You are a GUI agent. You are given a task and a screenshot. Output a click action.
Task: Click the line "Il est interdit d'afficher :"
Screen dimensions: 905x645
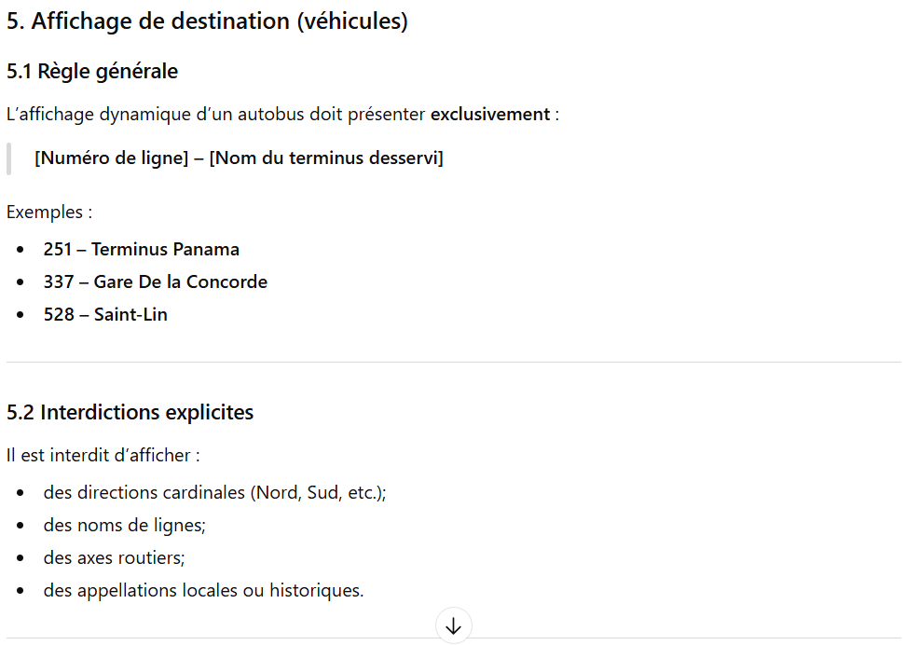click(x=103, y=456)
